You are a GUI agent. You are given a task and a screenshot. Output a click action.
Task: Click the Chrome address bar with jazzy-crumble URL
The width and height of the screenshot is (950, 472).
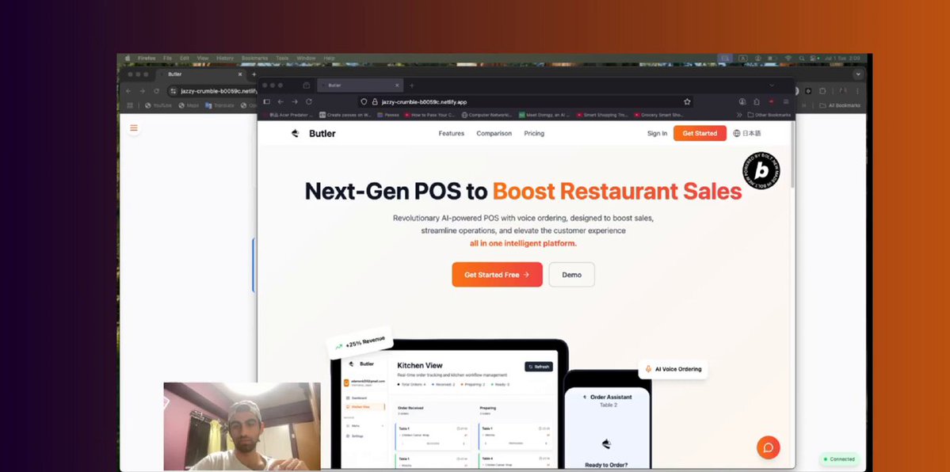[212, 91]
